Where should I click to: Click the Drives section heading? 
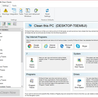point(76,74)
